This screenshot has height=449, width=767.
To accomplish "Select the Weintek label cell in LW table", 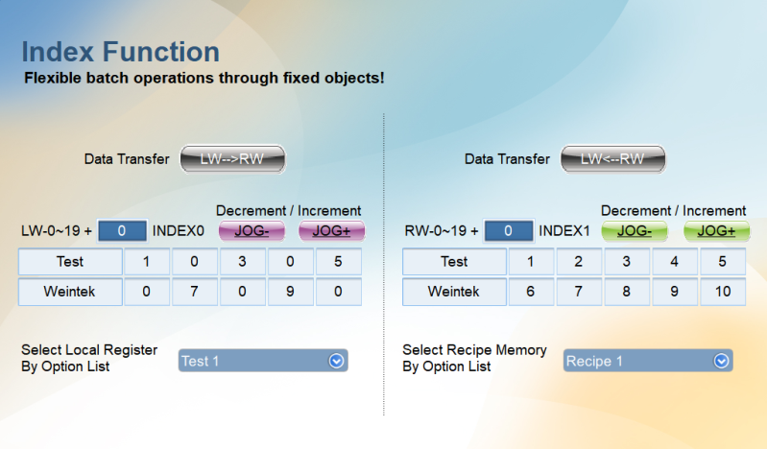I will pos(70,292).
